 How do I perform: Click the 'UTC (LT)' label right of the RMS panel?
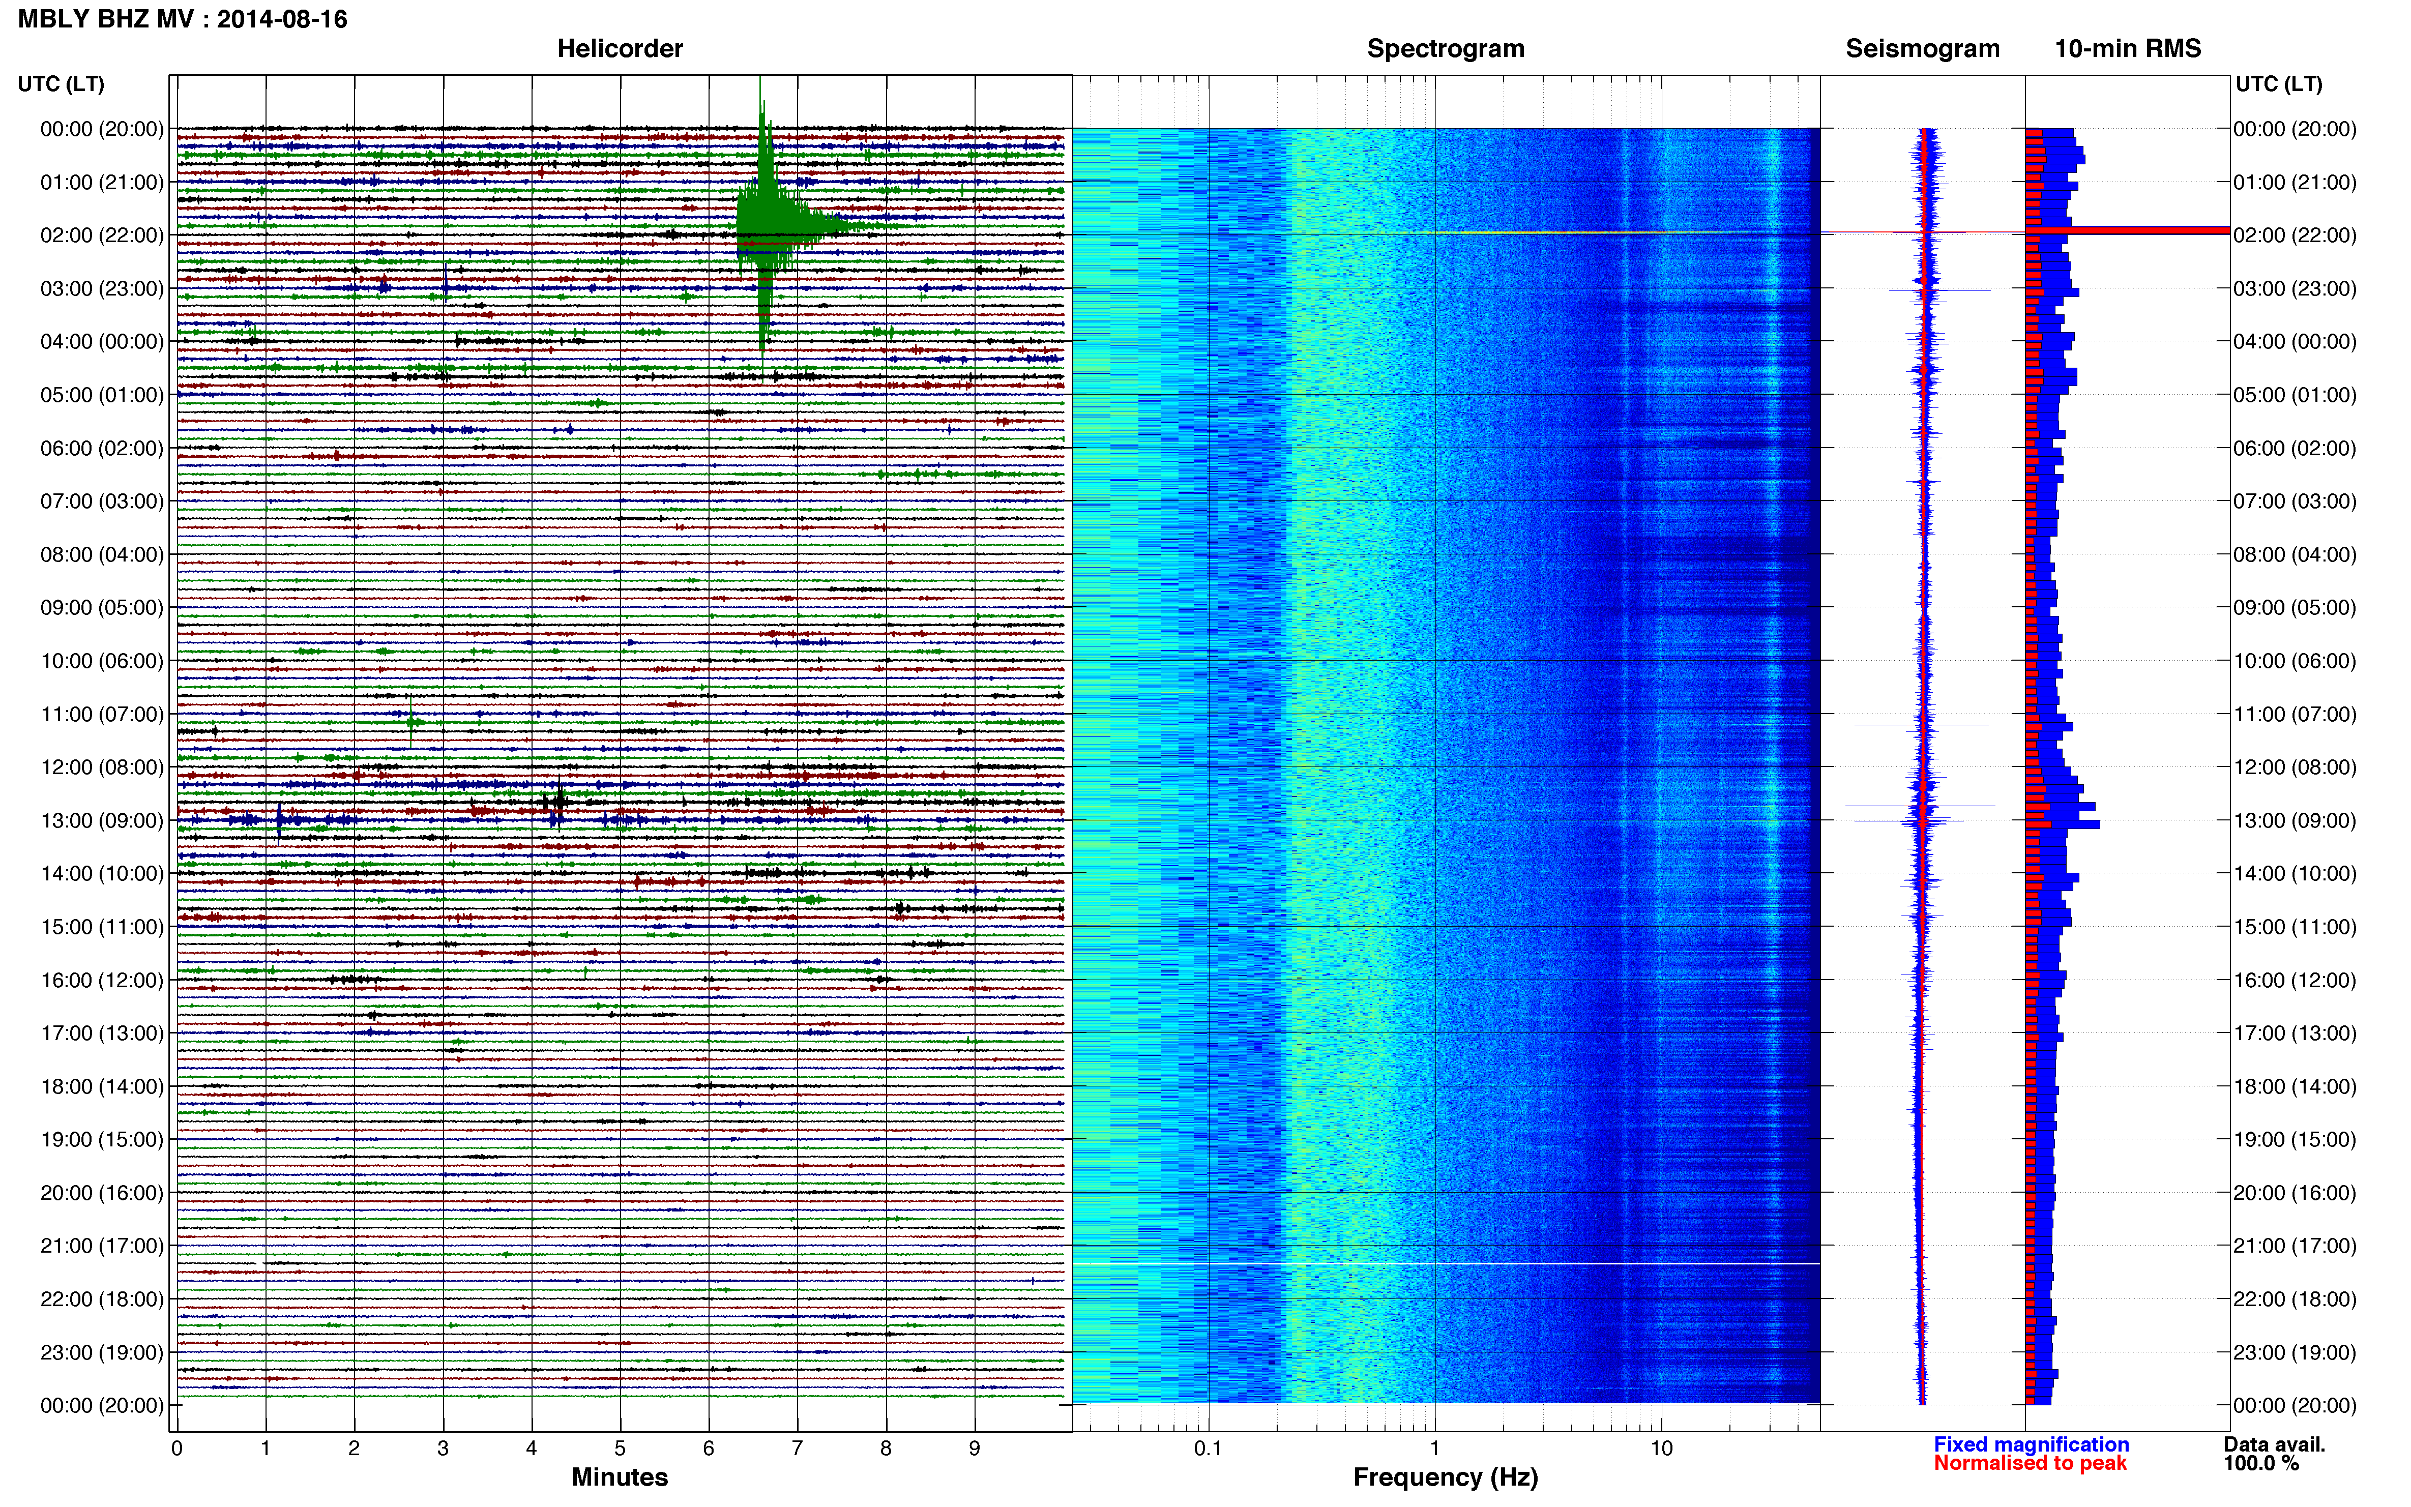2278,84
